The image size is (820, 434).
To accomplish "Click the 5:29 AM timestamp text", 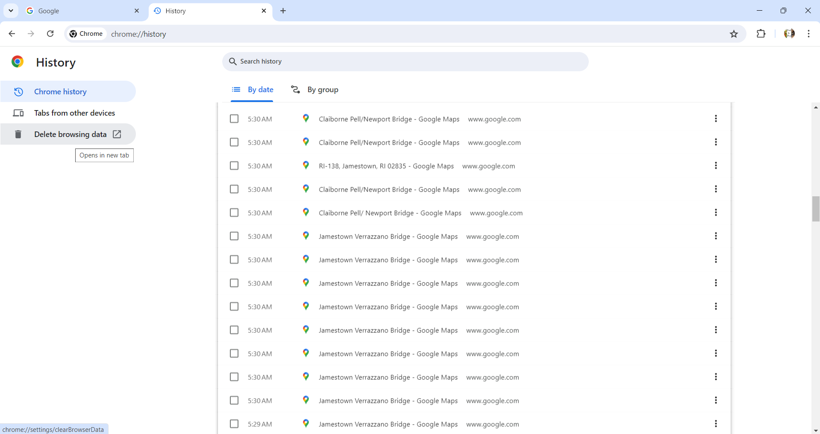I will [x=260, y=424].
